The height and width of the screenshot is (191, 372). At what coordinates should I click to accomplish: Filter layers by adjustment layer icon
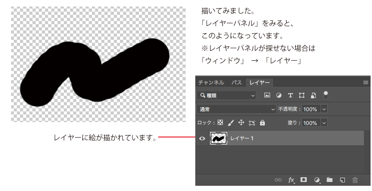pos(279,95)
